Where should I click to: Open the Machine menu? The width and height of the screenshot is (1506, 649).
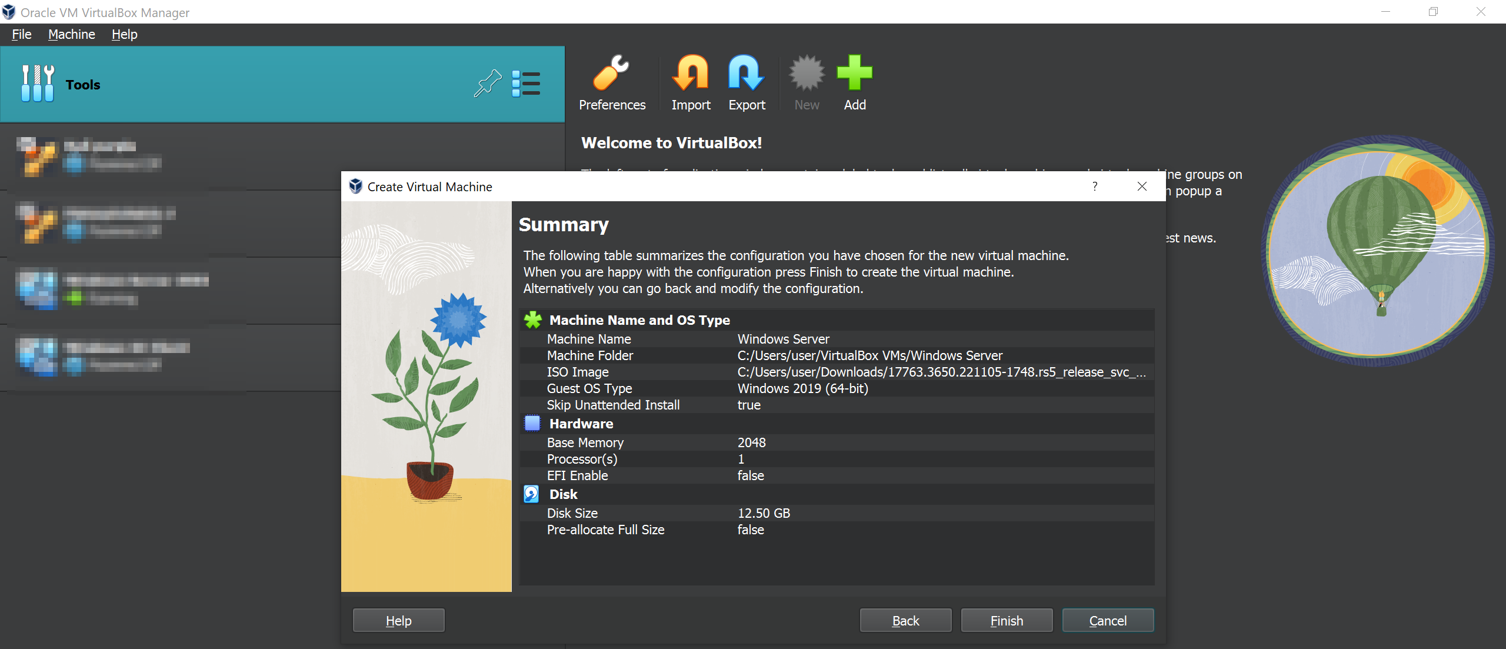[72, 34]
